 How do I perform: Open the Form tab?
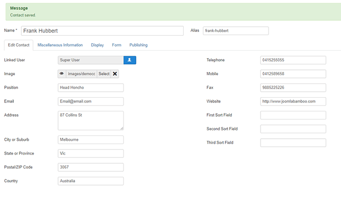117,45
